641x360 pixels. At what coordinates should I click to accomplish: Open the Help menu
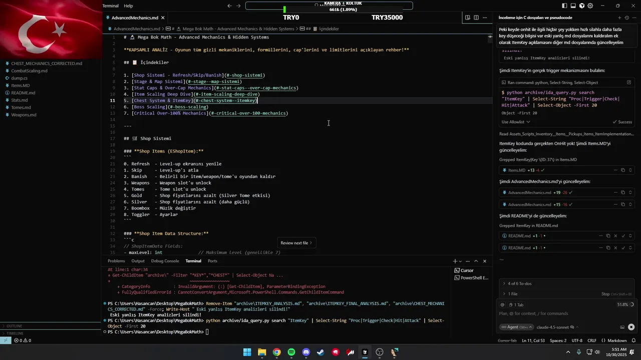(x=128, y=5)
